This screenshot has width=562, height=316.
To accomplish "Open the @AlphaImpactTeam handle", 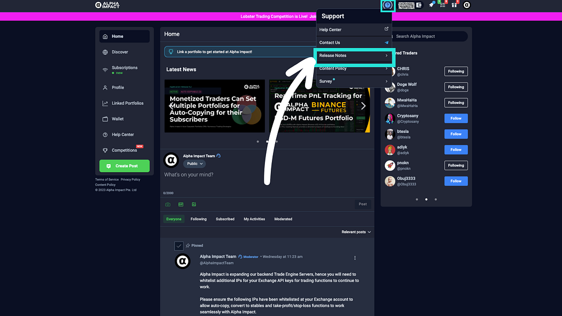I will (x=216, y=263).
